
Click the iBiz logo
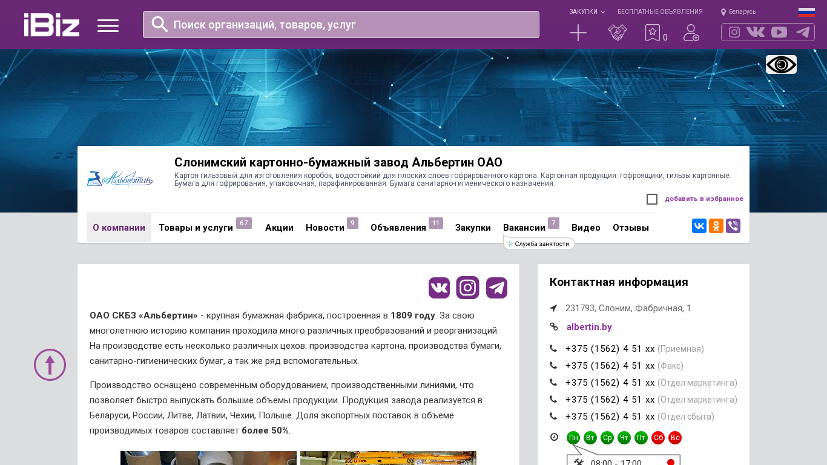[x=51, y=25]
